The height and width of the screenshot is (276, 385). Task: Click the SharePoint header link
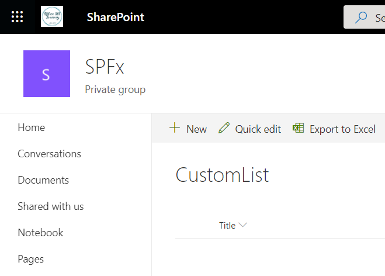(116, 17)
